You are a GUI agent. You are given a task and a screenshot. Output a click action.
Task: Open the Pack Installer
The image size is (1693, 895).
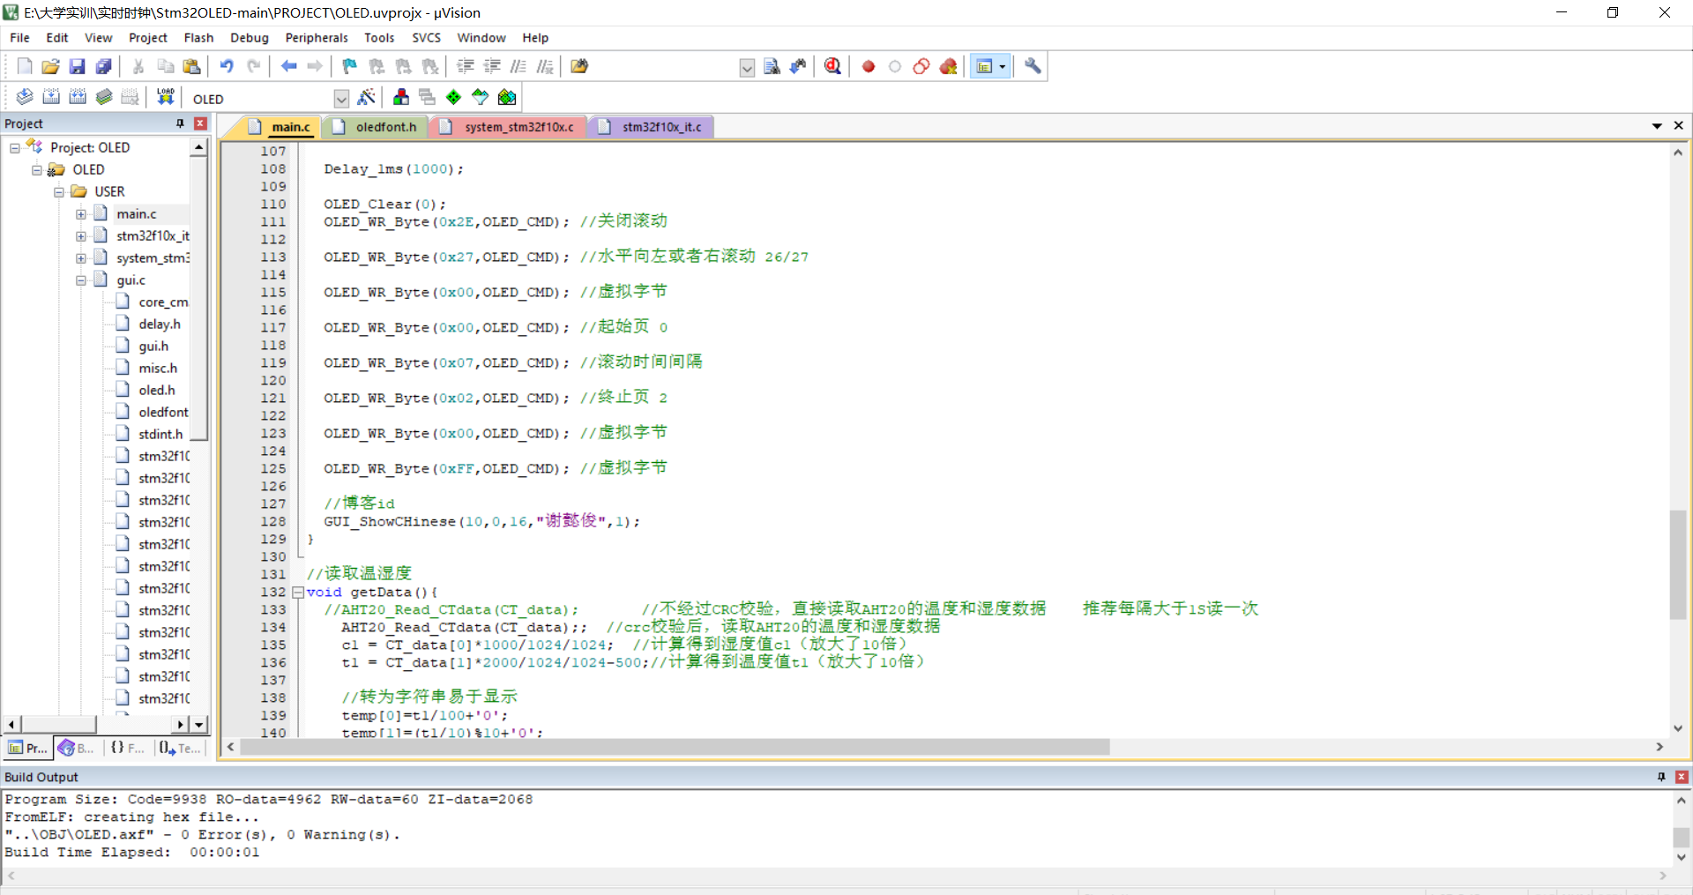pos(507,97)
